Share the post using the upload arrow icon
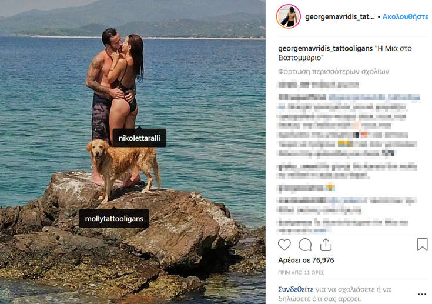This screenshot has width=432, height=304. tap(326, 245)
